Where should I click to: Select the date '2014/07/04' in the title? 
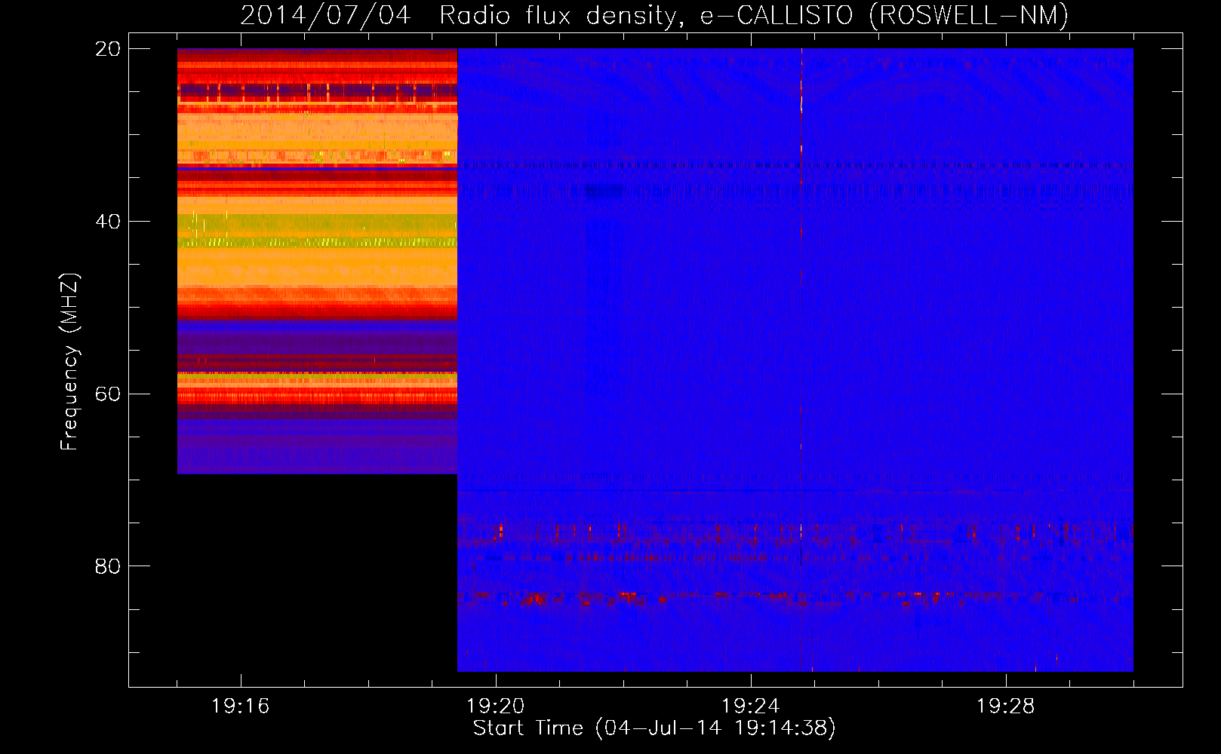[x=326, y=16]
